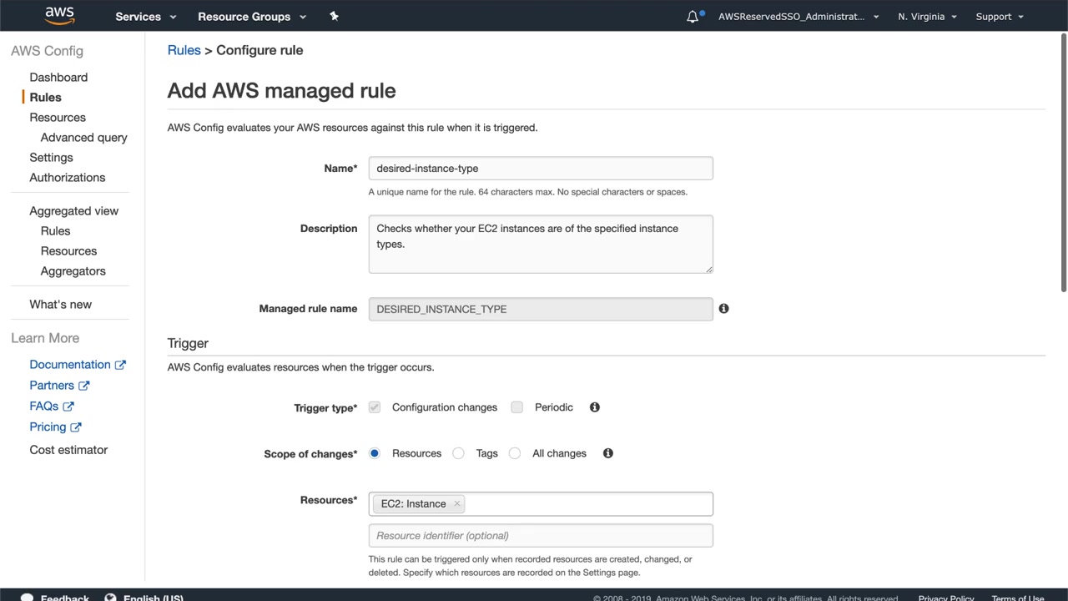Toggle the Configuration changes checkbox

coord(375,407)
